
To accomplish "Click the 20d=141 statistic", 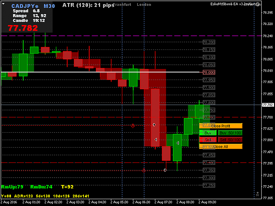I will pos(81,196).
